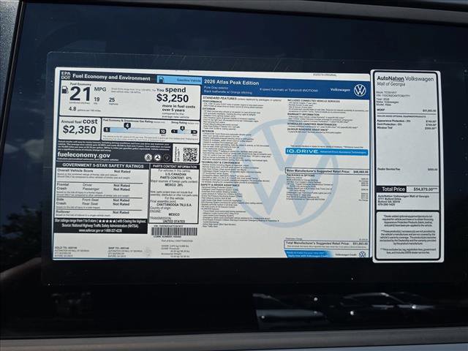Click the '$54,979.00' total price amount
Image resolution: width=468 pixels, height=351 pixels.
[x=426, y=189]
